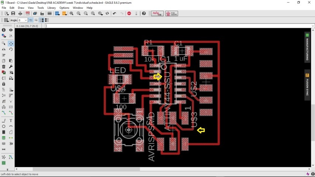315x177 pixels.
Task: Expand the command line history dropdown arrow
Action: pos(313,26)
